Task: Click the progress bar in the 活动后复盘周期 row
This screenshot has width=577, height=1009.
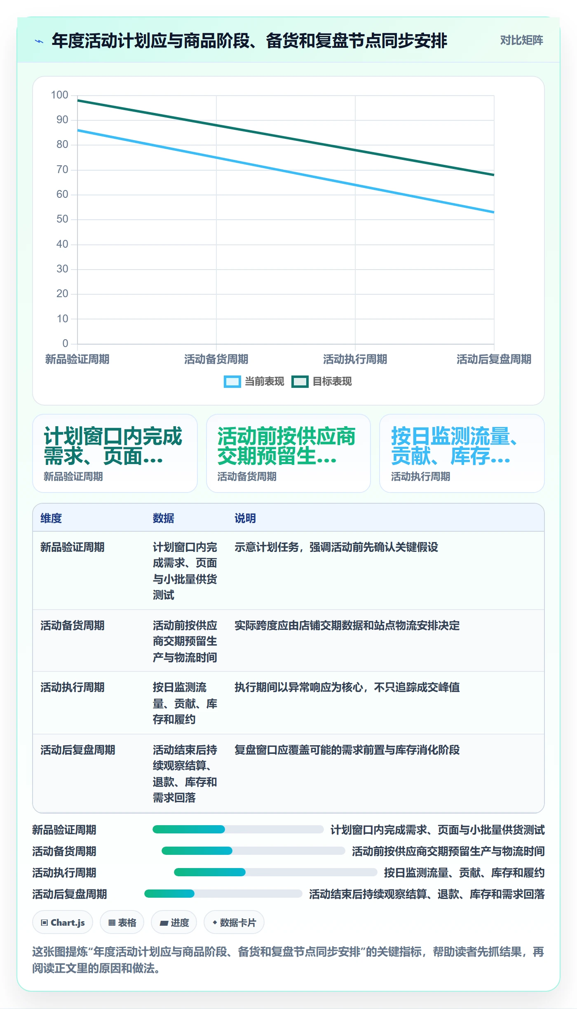Action: click(223, 894)
